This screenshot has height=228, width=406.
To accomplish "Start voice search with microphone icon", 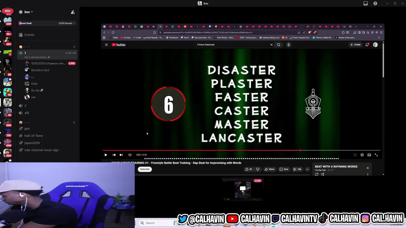I will point(288,45).
